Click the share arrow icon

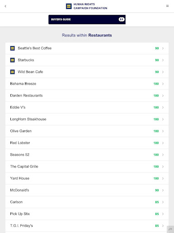[x=170, y=229]
